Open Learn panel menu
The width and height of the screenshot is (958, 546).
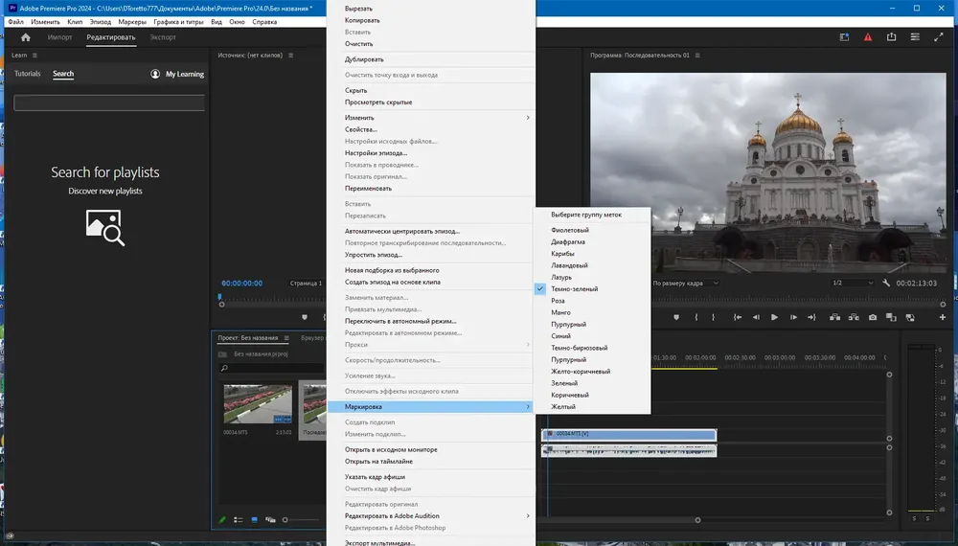point(34,55)
